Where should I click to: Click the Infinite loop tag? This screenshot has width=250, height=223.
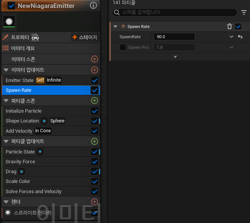point(54,80)
